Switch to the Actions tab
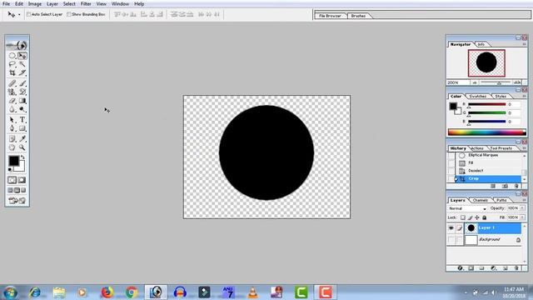This screenshot has width=533, height=300. coord(477,148)
